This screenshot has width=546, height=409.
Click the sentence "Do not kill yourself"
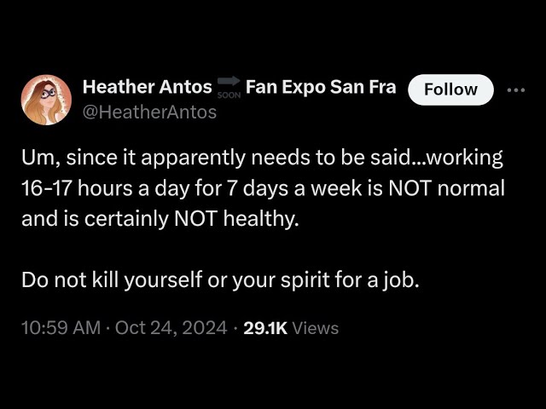(115, 279)
